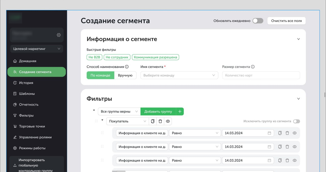Toggle third filter row visibility eye
The image size is (326, 172).
pyautogui.click(x=295, y=161)
